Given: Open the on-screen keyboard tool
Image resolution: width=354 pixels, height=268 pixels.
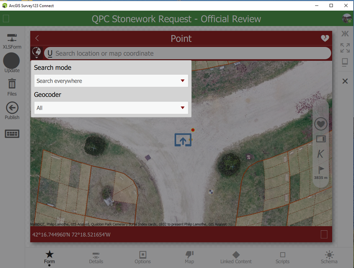Looking at the screenshot, I should pos(12,134).
